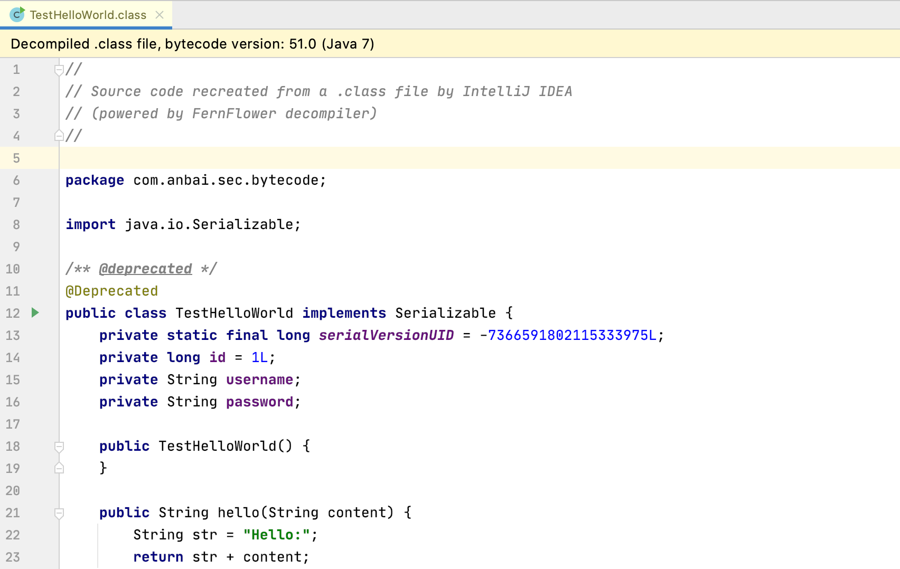Collapse the hello method at line 21
Image resolution: width=900 pixels, height=569 pixels.
point(59,513)
